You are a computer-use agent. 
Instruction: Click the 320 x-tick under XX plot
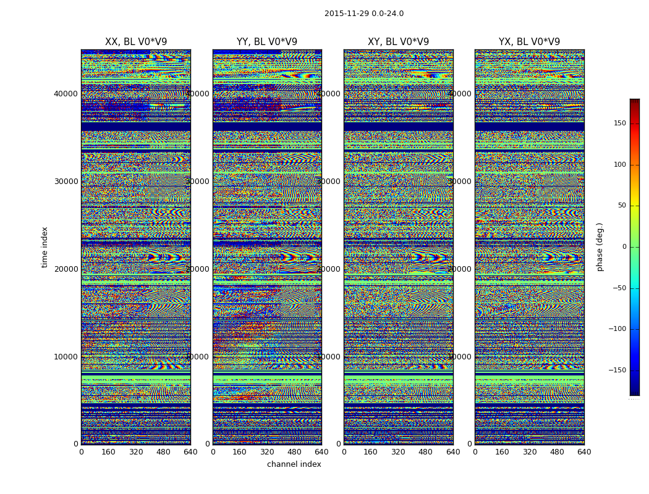point(136,452)
